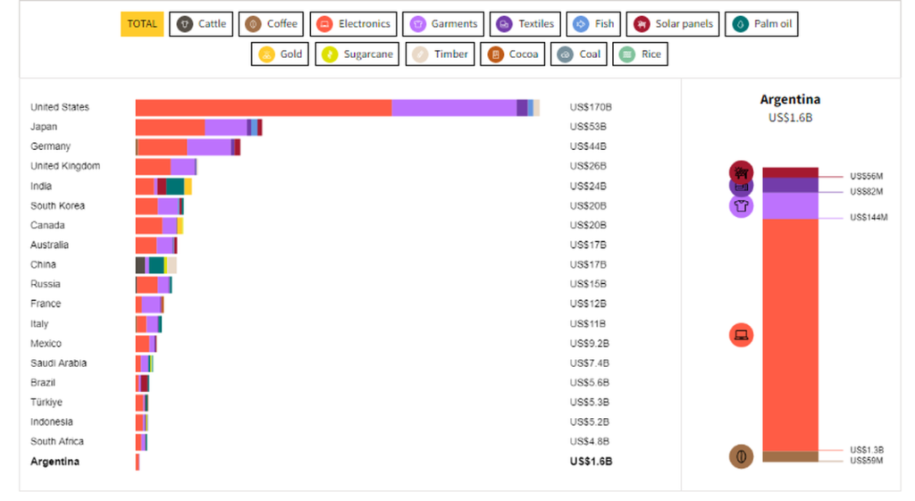The height and width of the screenshot is (501, 915).
Task: Click the Coffee bean filter icon
Action: click(x=254, y=24)
